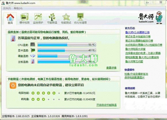
Task: Click the first green dot of 耗电量
Action: (x=33, y=99)
